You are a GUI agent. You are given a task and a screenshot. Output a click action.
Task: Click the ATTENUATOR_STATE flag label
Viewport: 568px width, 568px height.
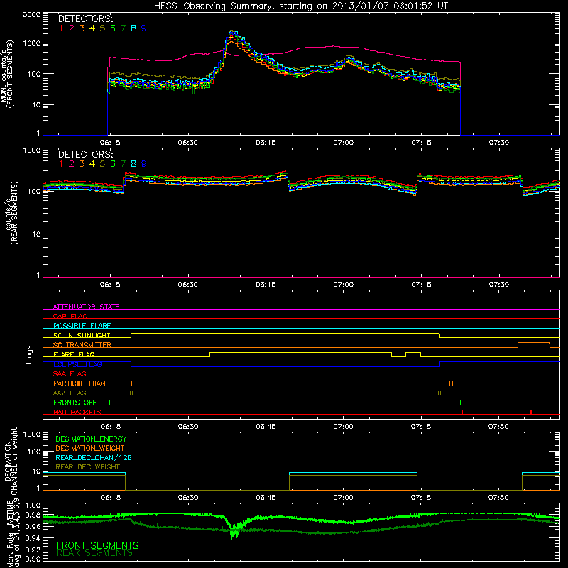[86, 307]
